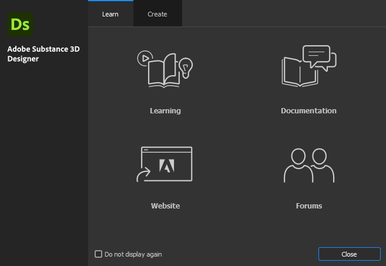Switch to the Create tab
Viewport: 386px width, 266px height.
click(157, 14)
